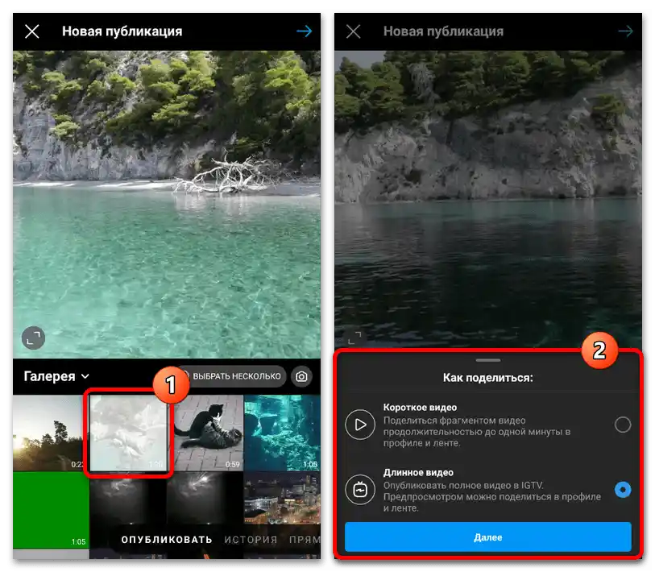Switch to the ОПУБЛИКОВАТЬ tab

[x=167, y=540]
